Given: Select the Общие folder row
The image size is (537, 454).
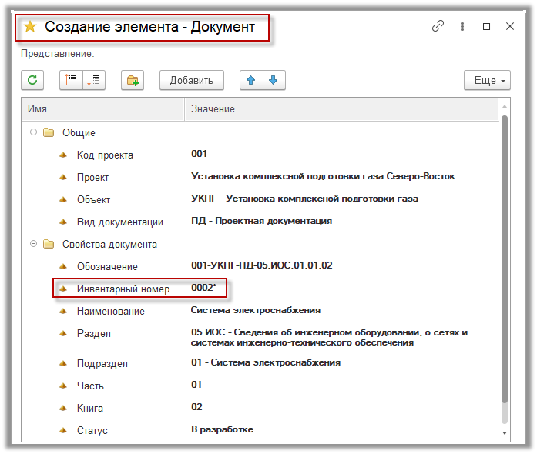Looking at the screenshot, I should pos(260,132).
